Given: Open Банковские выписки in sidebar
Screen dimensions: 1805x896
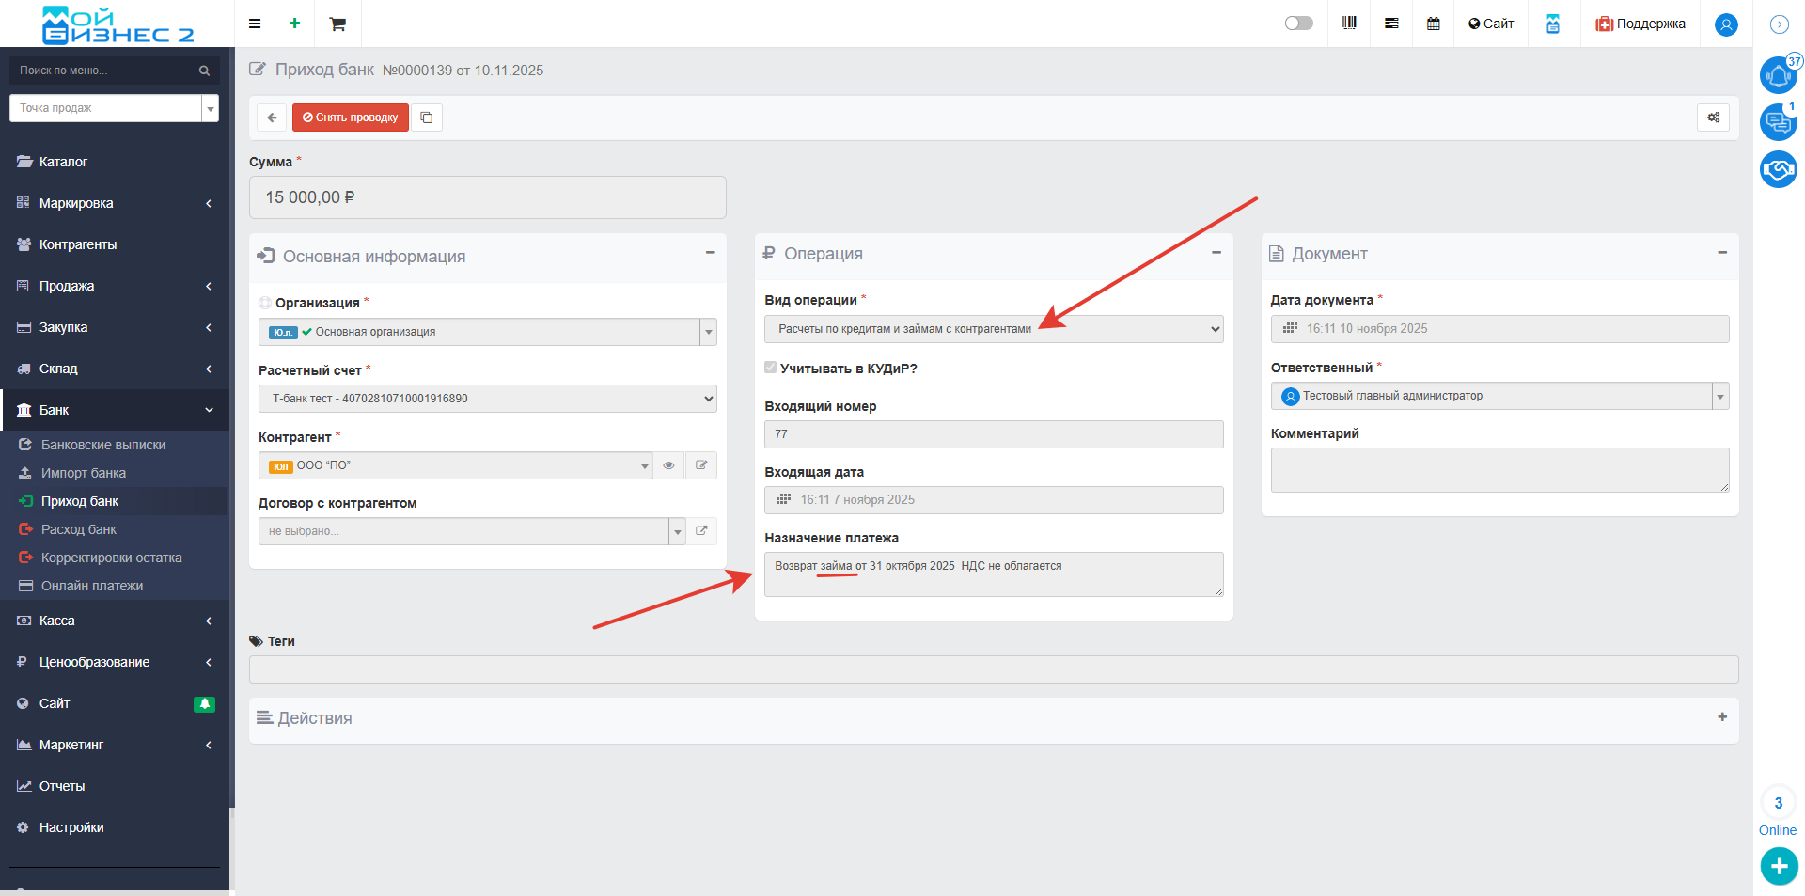Looking at the screenshot, I should 103,445.
